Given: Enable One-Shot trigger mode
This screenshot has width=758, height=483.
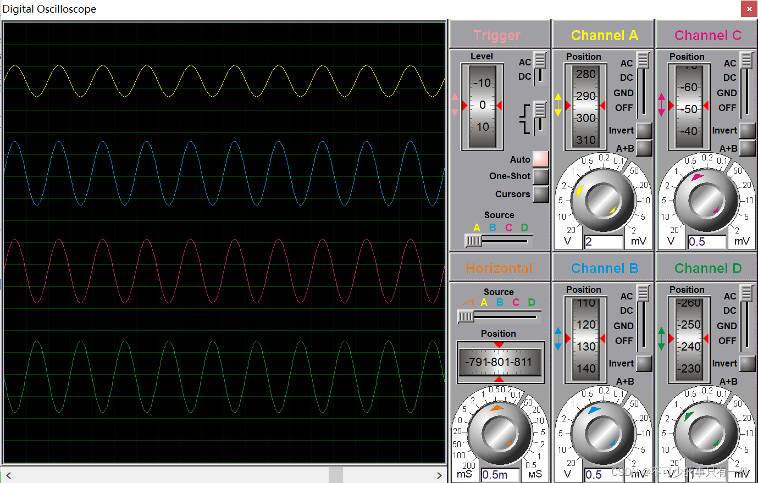Looking at the screenshot, I should tap(540, 176).
